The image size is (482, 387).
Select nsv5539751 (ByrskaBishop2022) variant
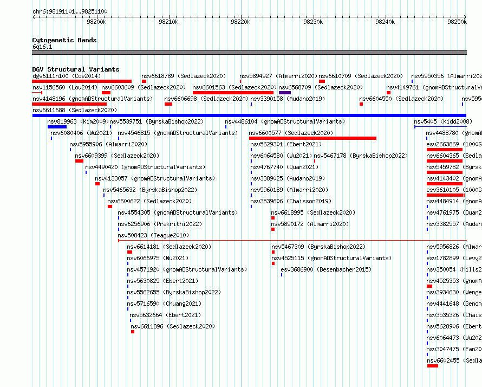[157, 121]
